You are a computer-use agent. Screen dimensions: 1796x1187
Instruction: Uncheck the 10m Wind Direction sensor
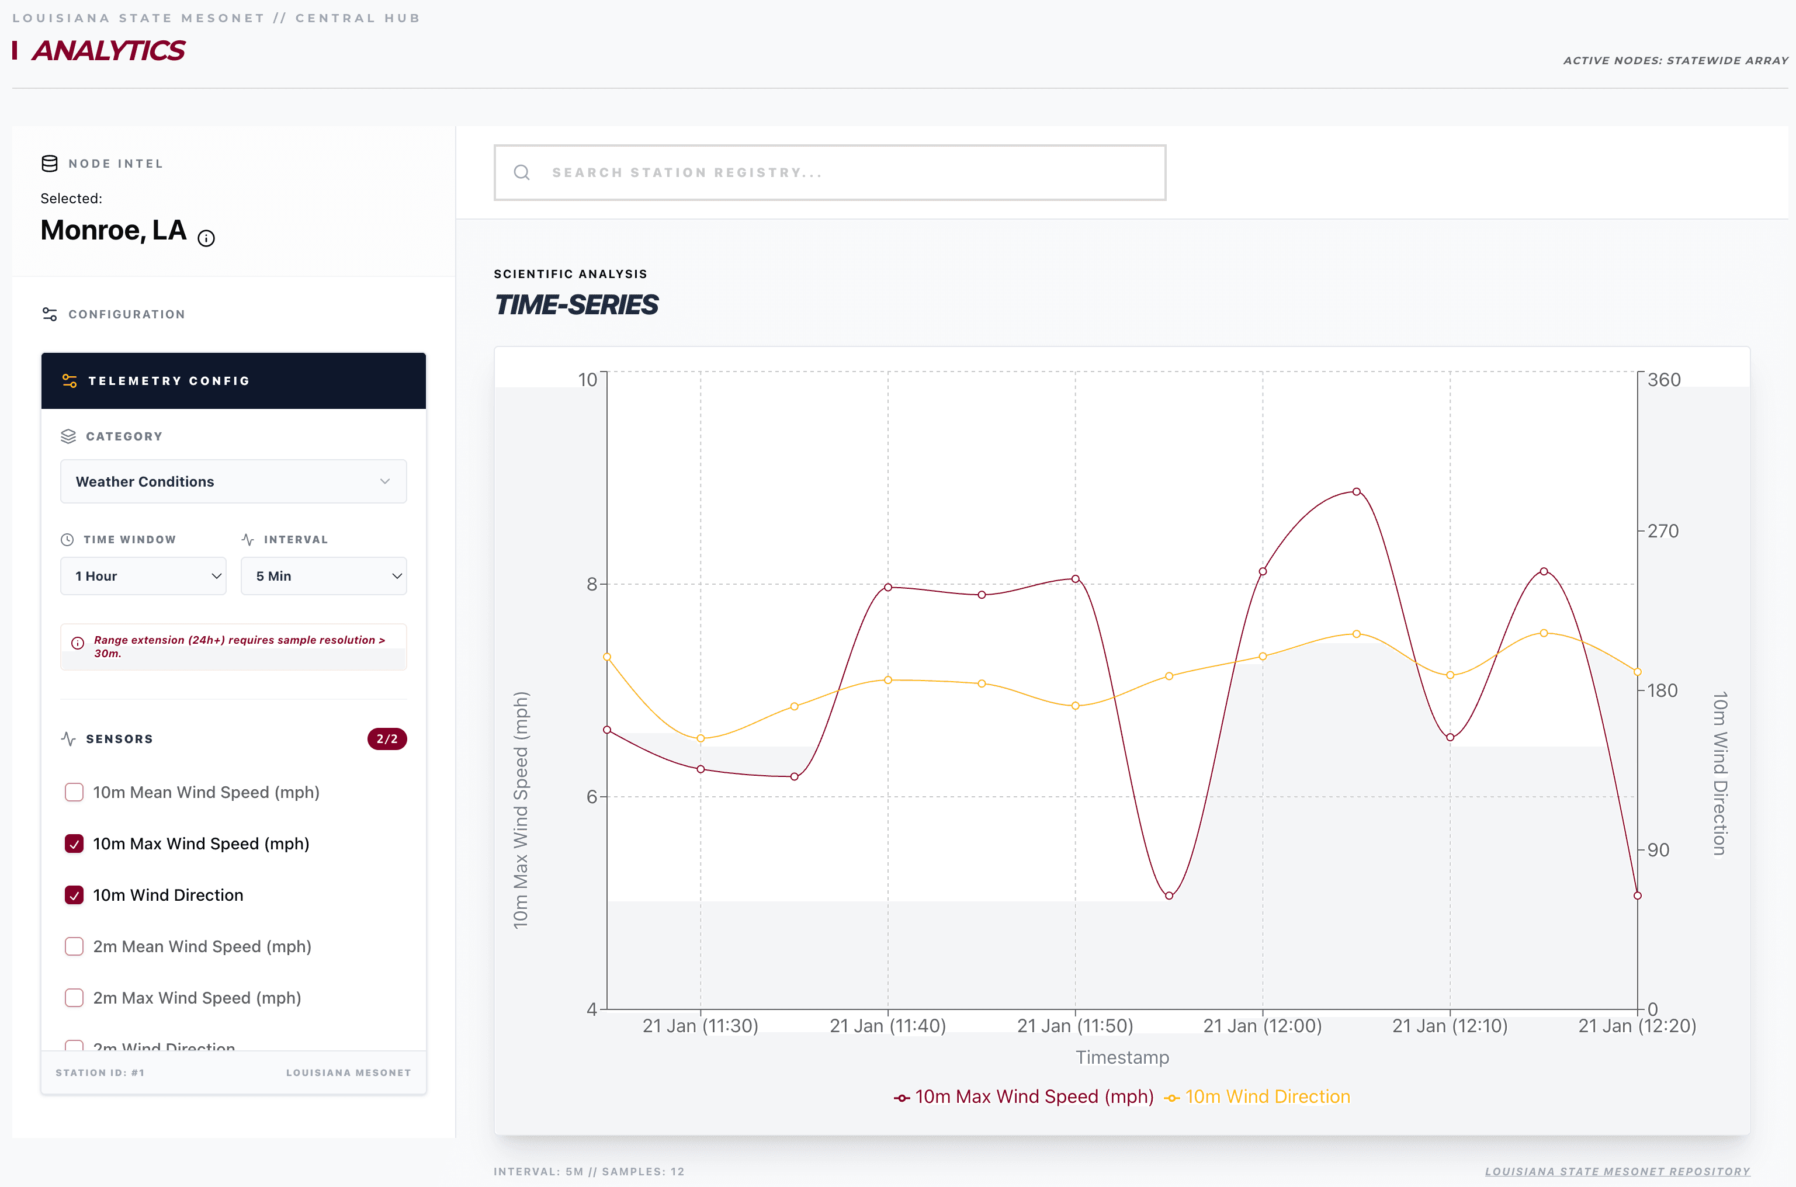point(74,895)
